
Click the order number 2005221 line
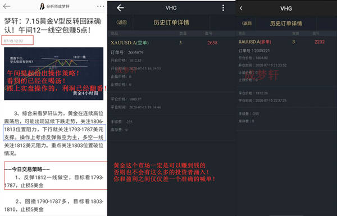tap(254, 50)
